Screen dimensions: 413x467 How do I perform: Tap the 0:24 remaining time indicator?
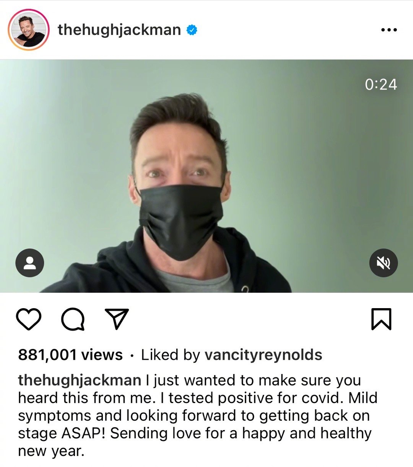tap(381, 85)
